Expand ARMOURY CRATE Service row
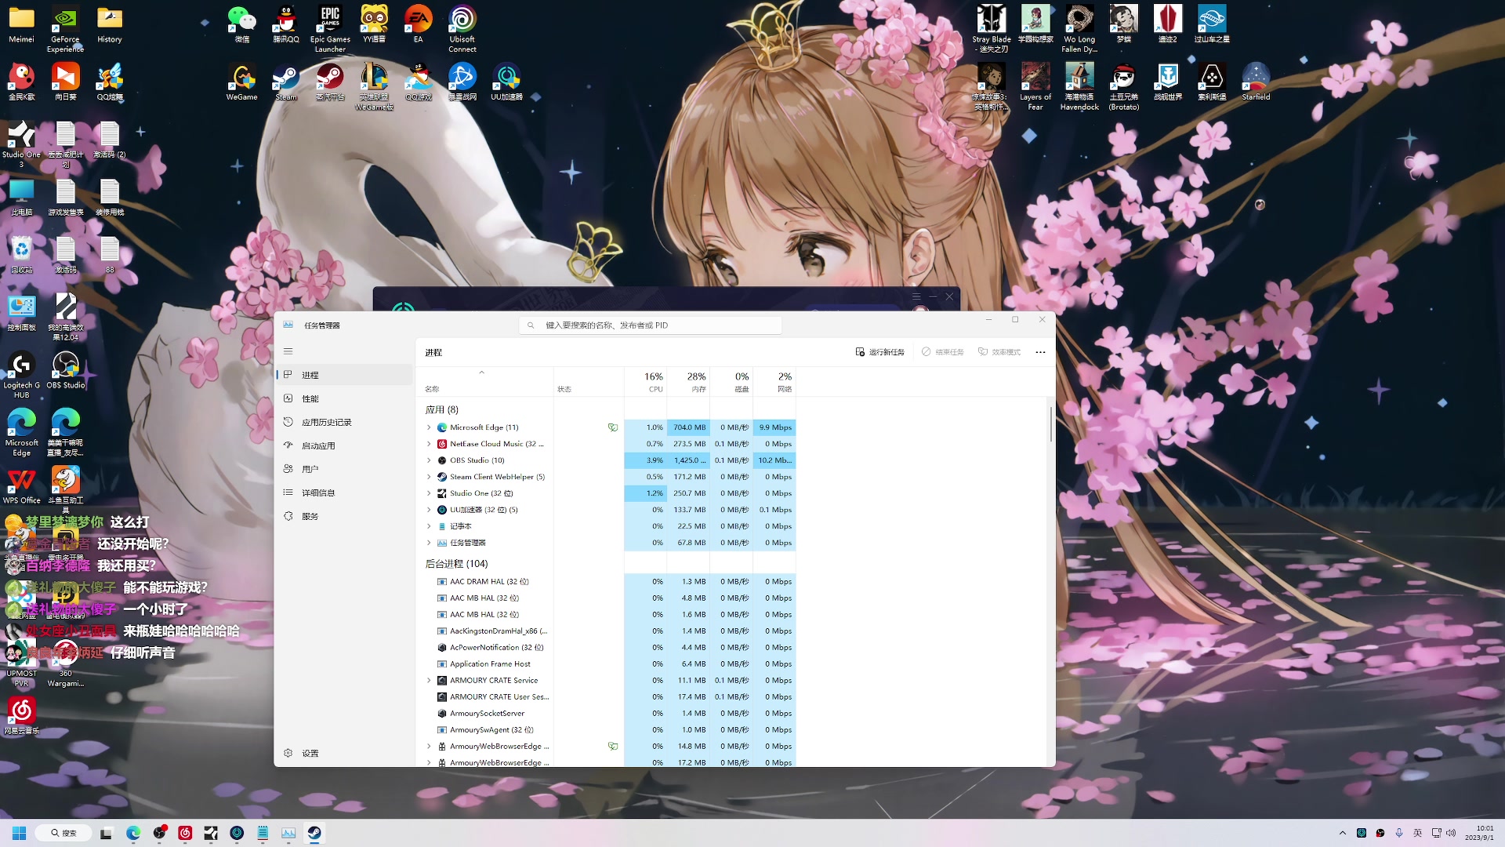The width and height of the screenshot is (1505, 847). point(429,681)
